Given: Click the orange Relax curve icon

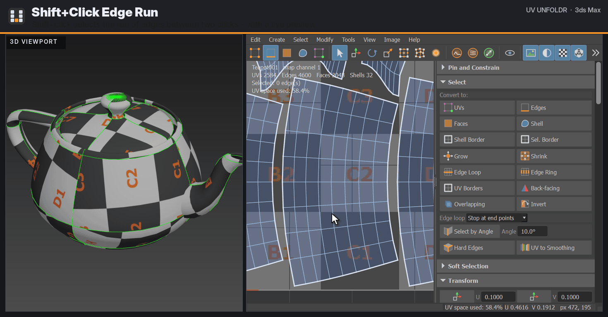Looking at the screenshot, I should click(457, 53).
